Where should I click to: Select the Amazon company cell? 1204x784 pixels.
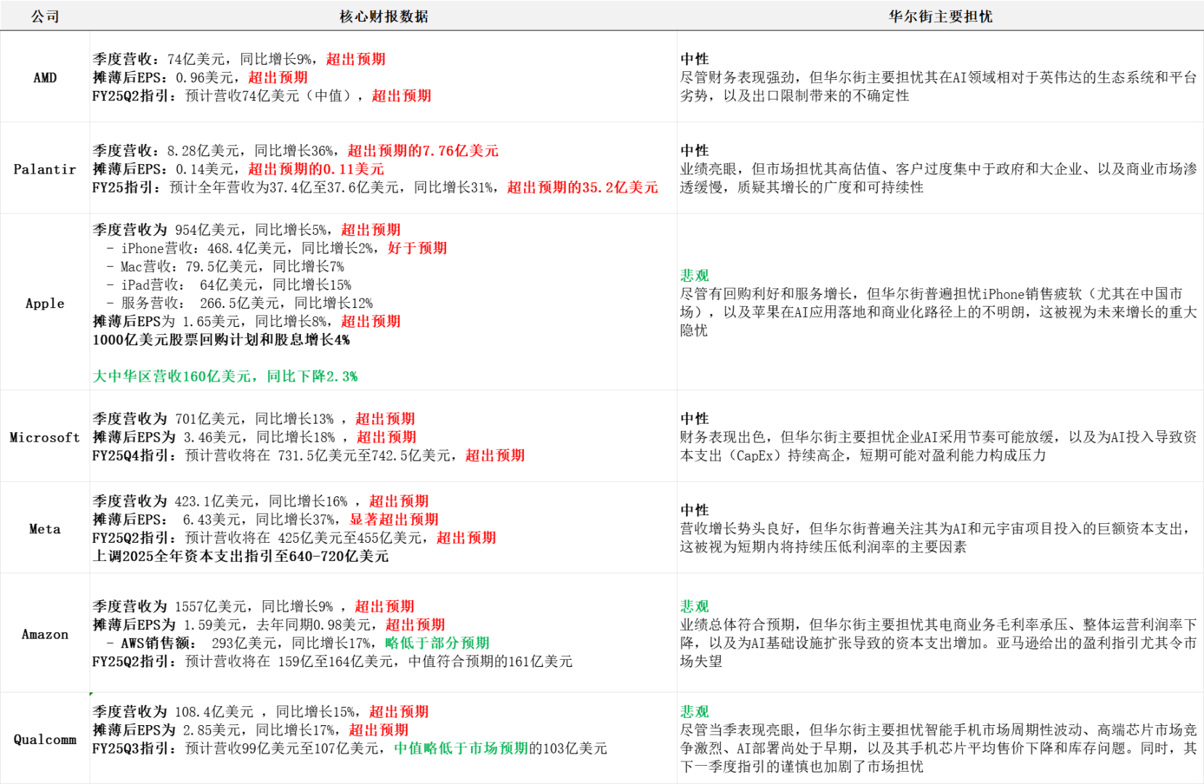point(45,634)
